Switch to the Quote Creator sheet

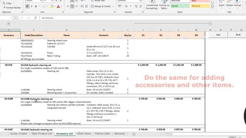[19, 134]
